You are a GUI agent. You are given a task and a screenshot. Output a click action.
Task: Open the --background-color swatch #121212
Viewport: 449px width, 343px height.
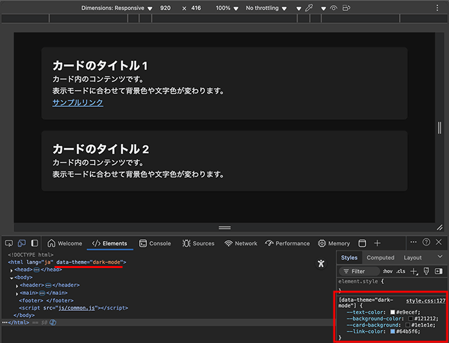[x=411, y=319]
